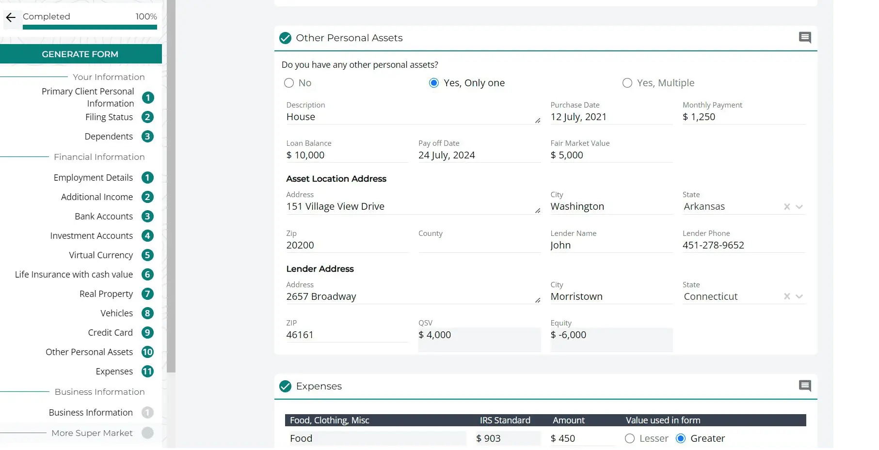This screenshot has width=879, height=450.
Task: Click the Description field containing House
Action: pyautogui.click(x=413, y=117)
